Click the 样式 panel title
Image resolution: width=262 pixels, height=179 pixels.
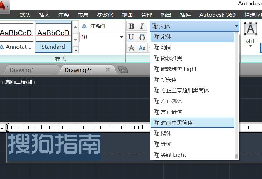coord(60,59)
